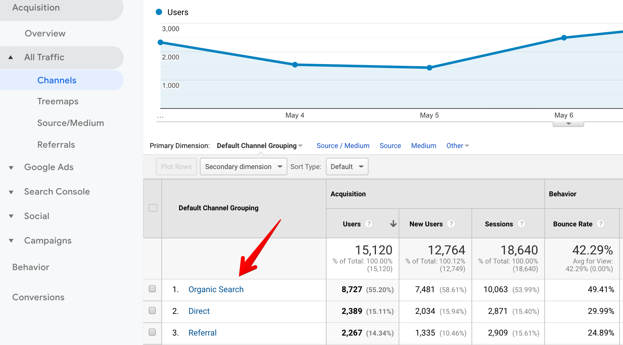This screenshot has height=345, width=623.
Task: Click Referral users value 2,267
Action: click(352, 333)
